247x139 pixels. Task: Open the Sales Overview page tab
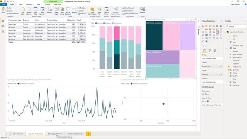(x=18, y=134)
